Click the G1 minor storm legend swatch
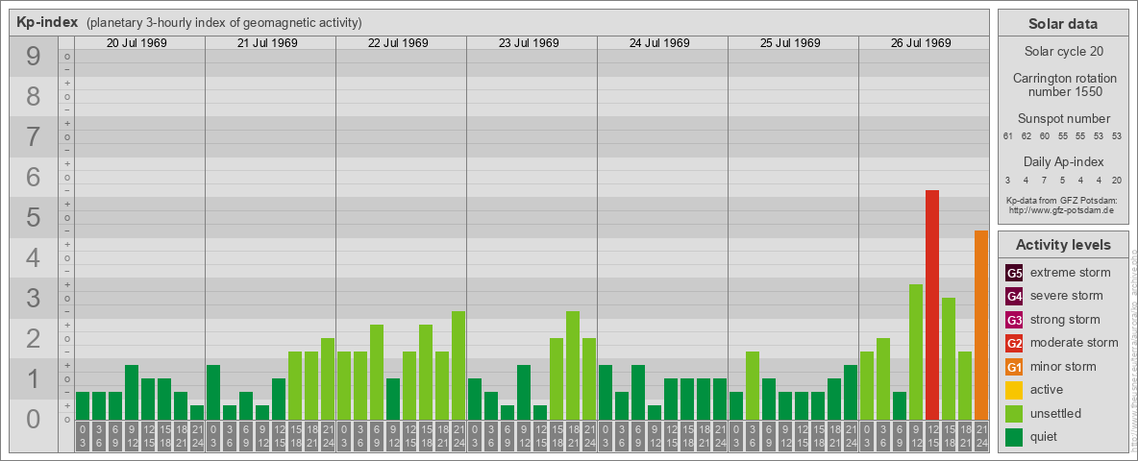This screenshot has height=461, width=1138. pyautogui.click(x=1014, y=367)
